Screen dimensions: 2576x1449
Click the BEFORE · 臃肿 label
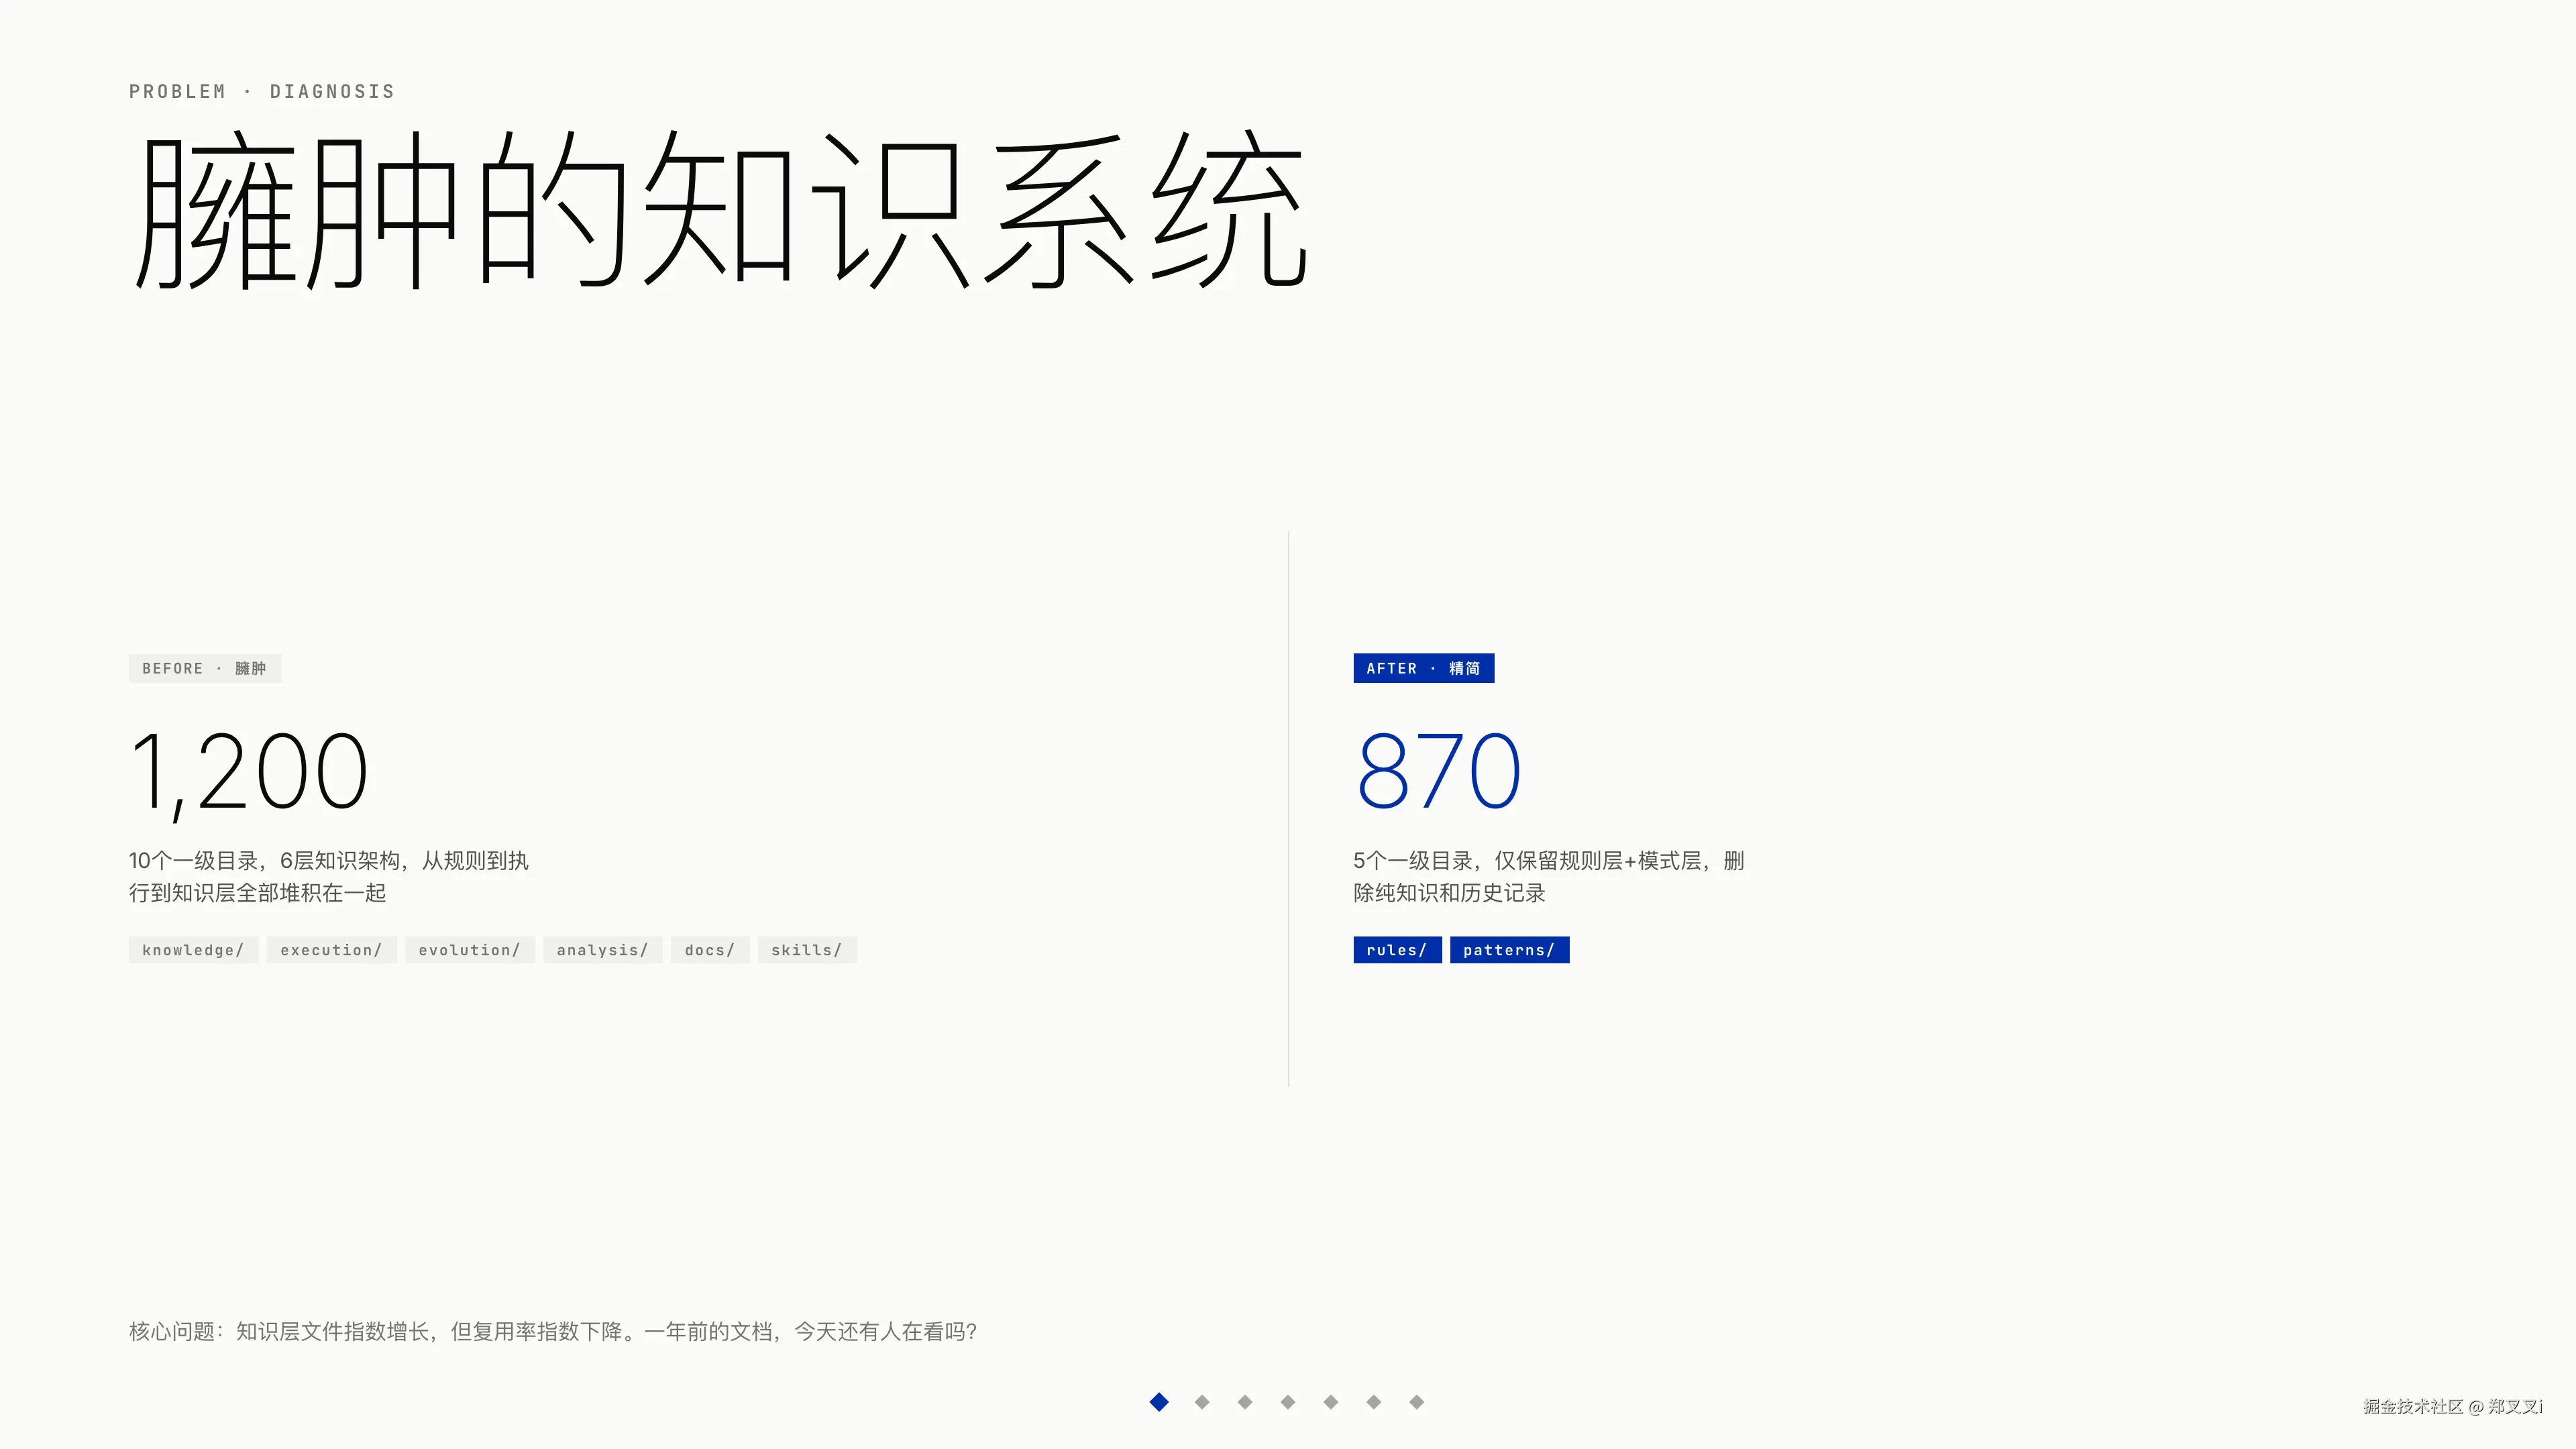(x=205, y=668)
